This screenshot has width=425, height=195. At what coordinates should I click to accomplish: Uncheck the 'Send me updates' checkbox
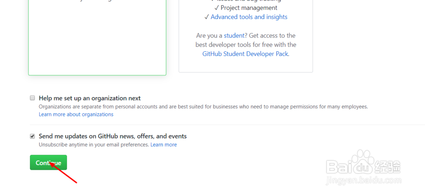32,136
